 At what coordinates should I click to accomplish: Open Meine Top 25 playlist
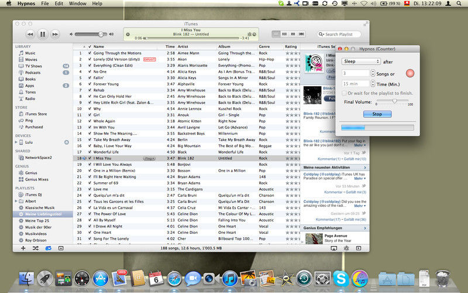pyautogui.click(x=37, y=221)
